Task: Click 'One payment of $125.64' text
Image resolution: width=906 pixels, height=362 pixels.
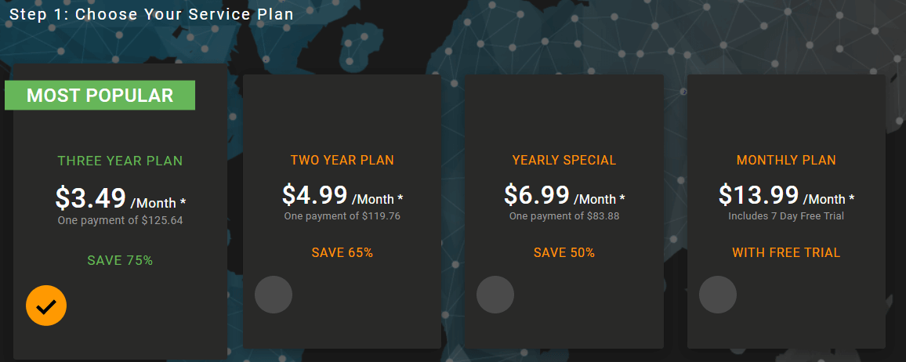Action: [120, 220]
